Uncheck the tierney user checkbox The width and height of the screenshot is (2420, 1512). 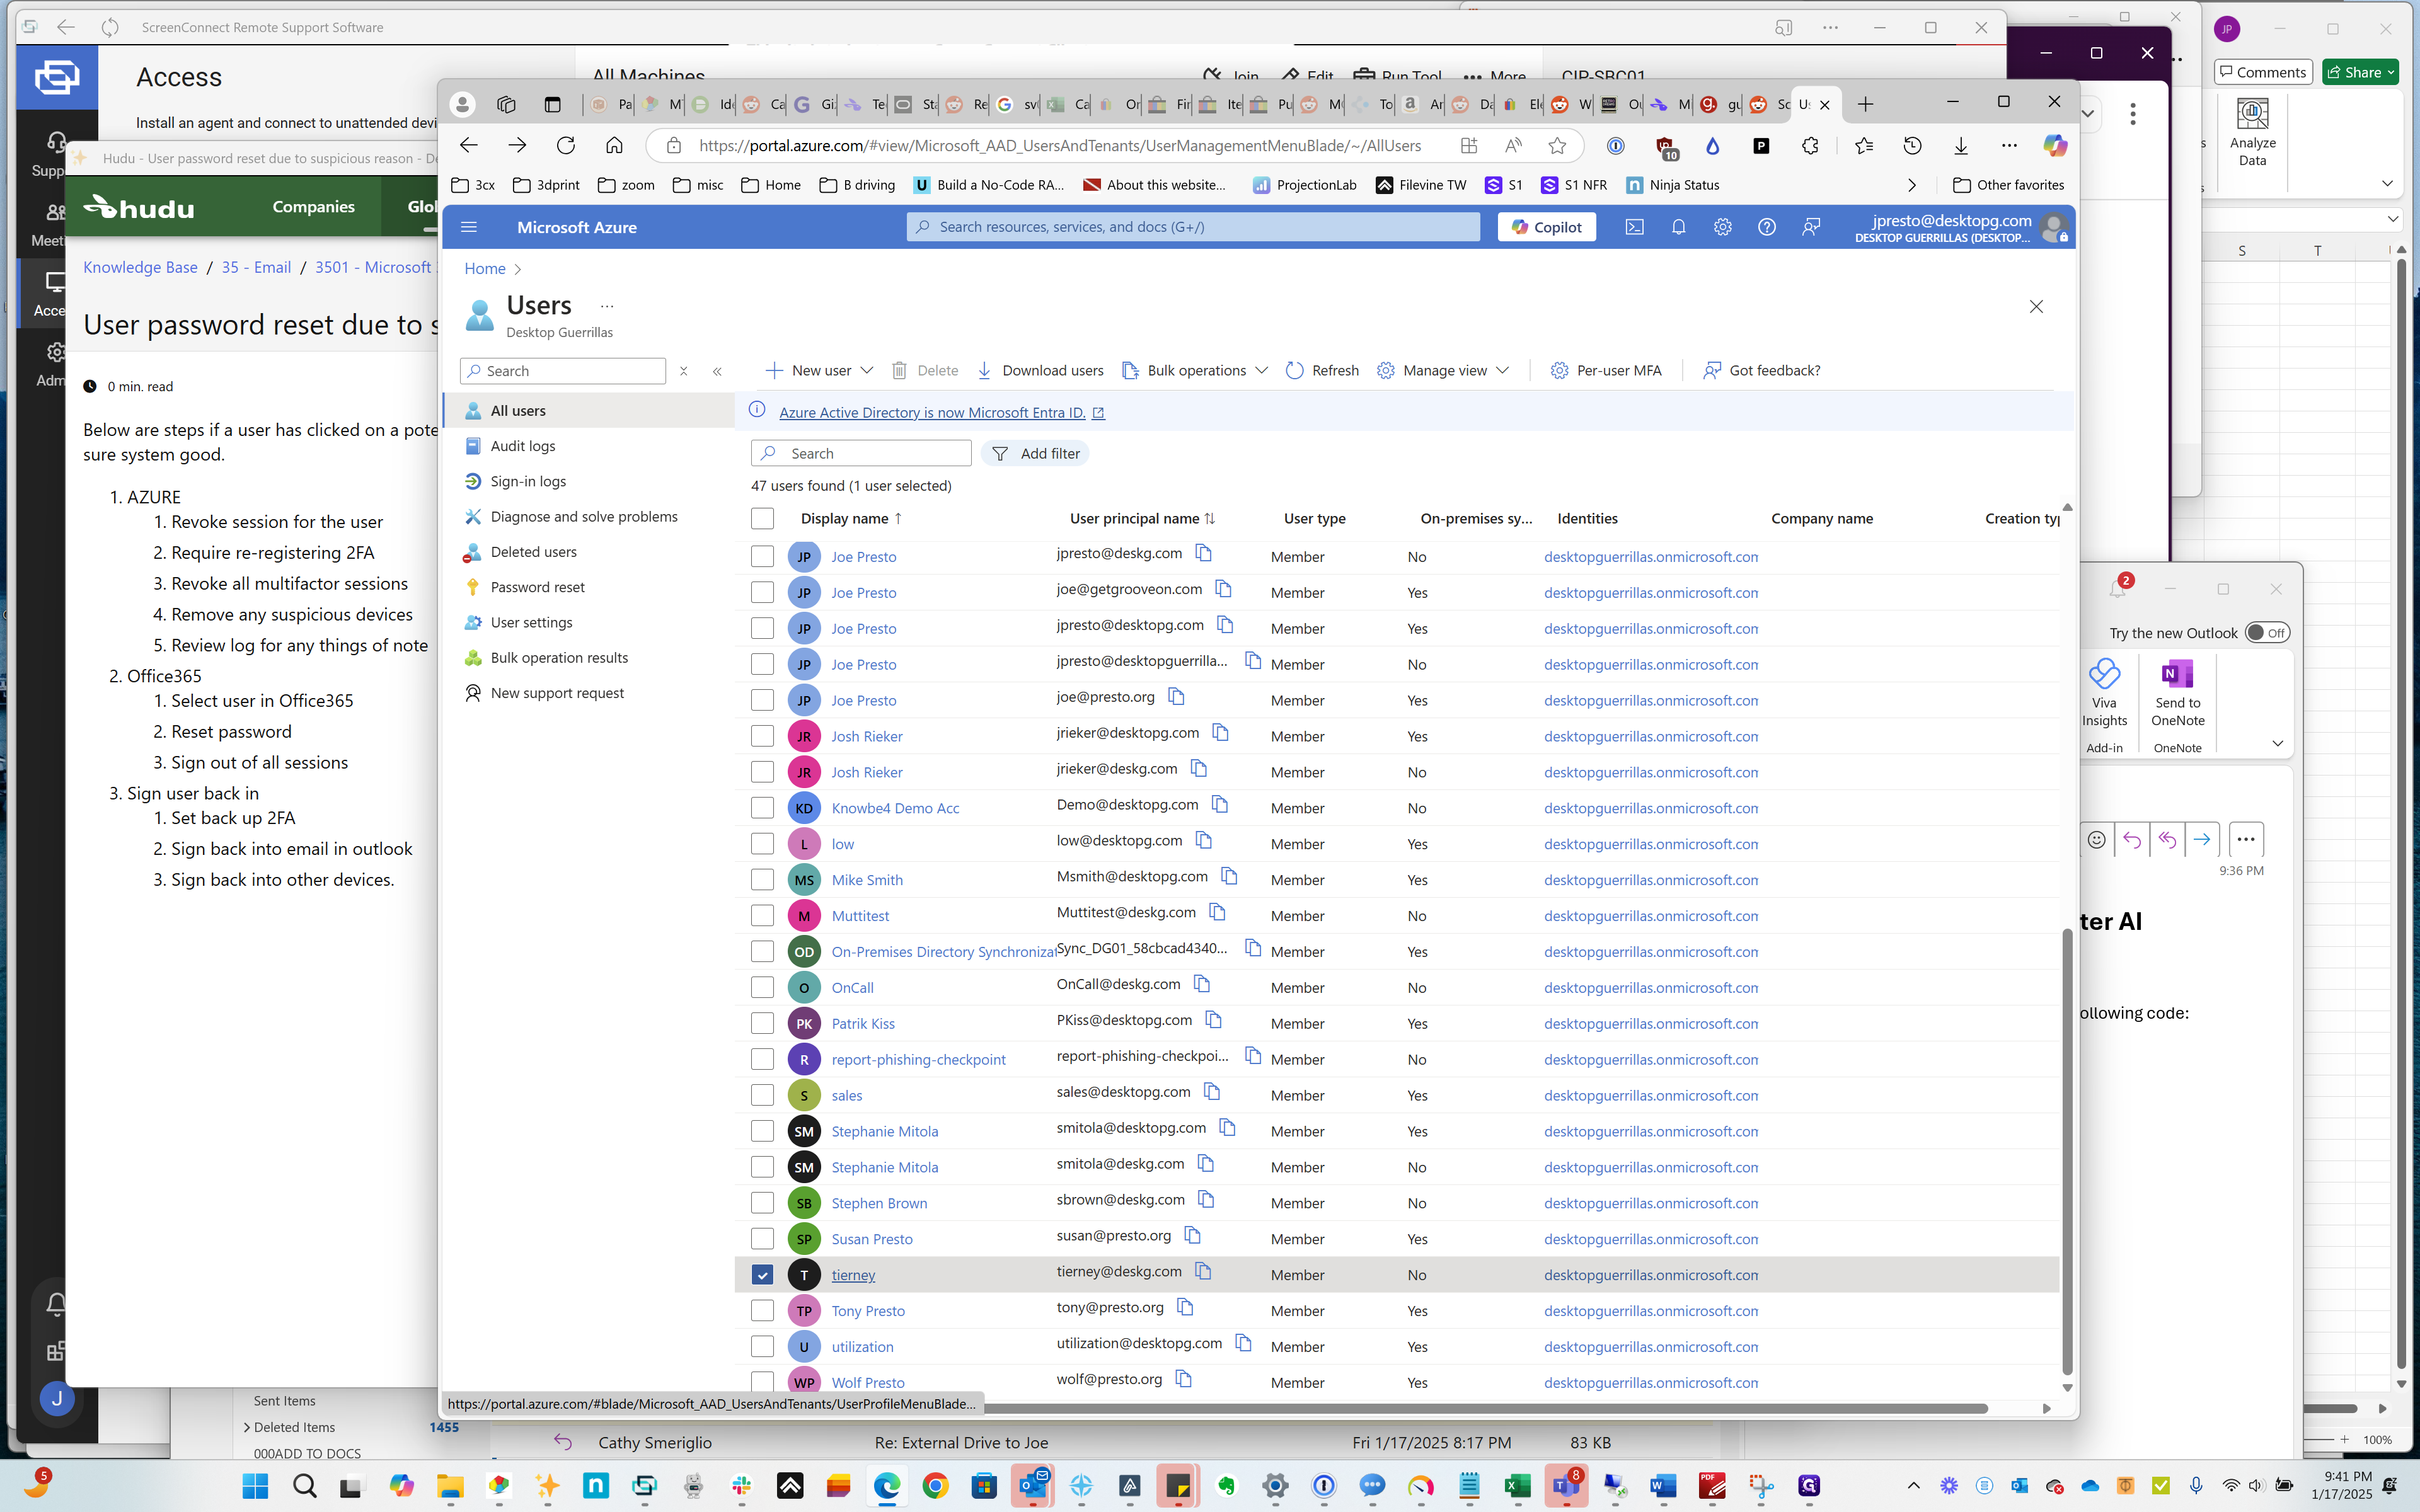[762, 1275]
